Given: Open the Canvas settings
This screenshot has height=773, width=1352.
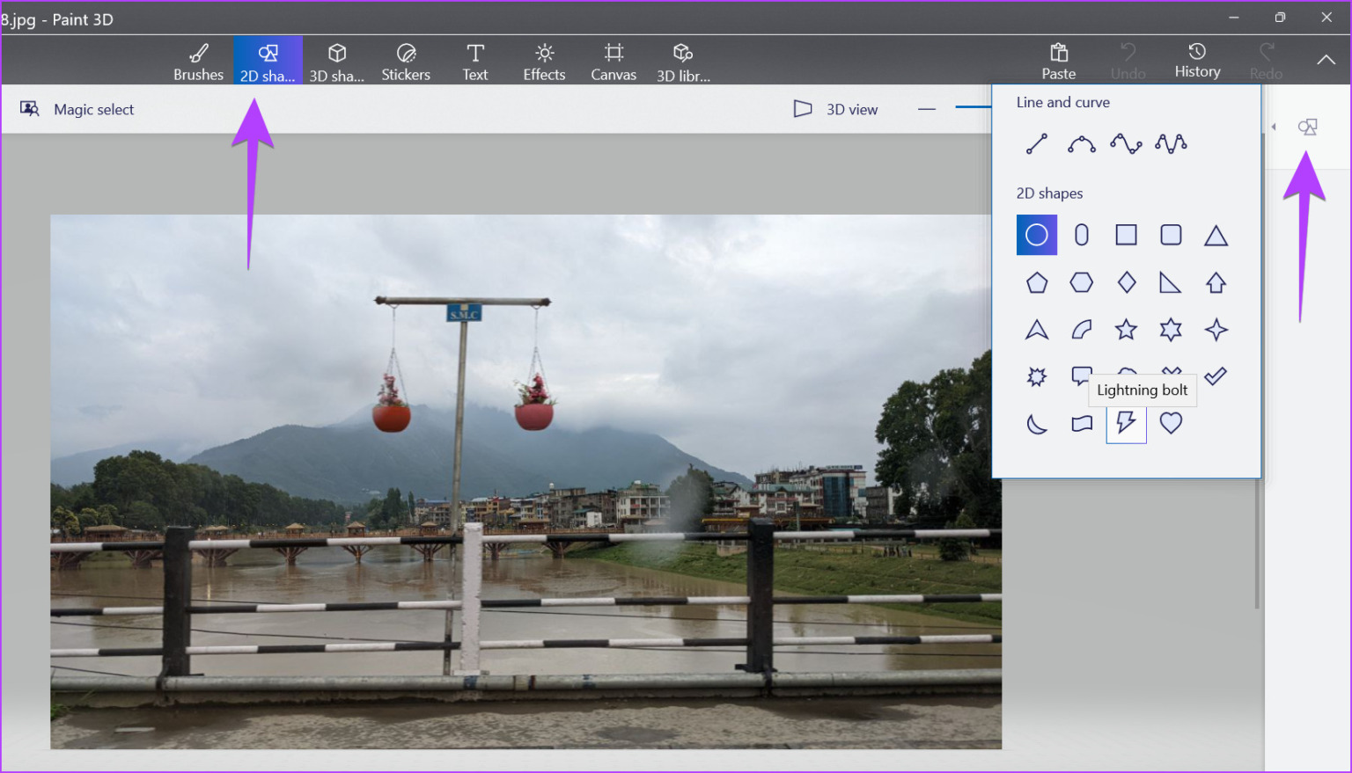Looking at the screenshot, I should coord(614,60).
